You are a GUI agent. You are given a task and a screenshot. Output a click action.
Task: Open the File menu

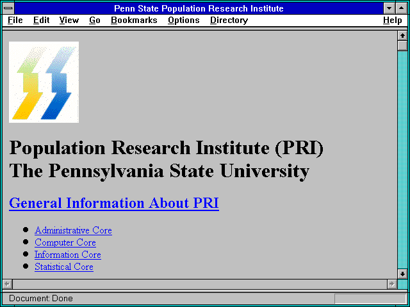coord(15,20)
